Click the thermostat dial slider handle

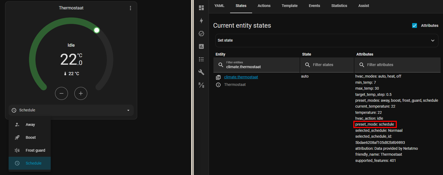pos(97,30)
